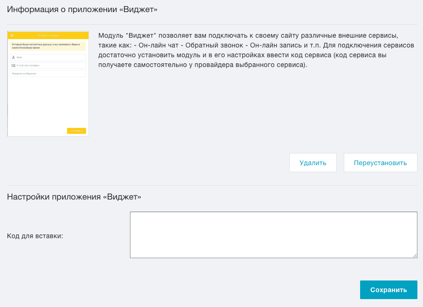Click the Переустановить button
This screenshot has height=307, width=423.
(x=381, y=163)
